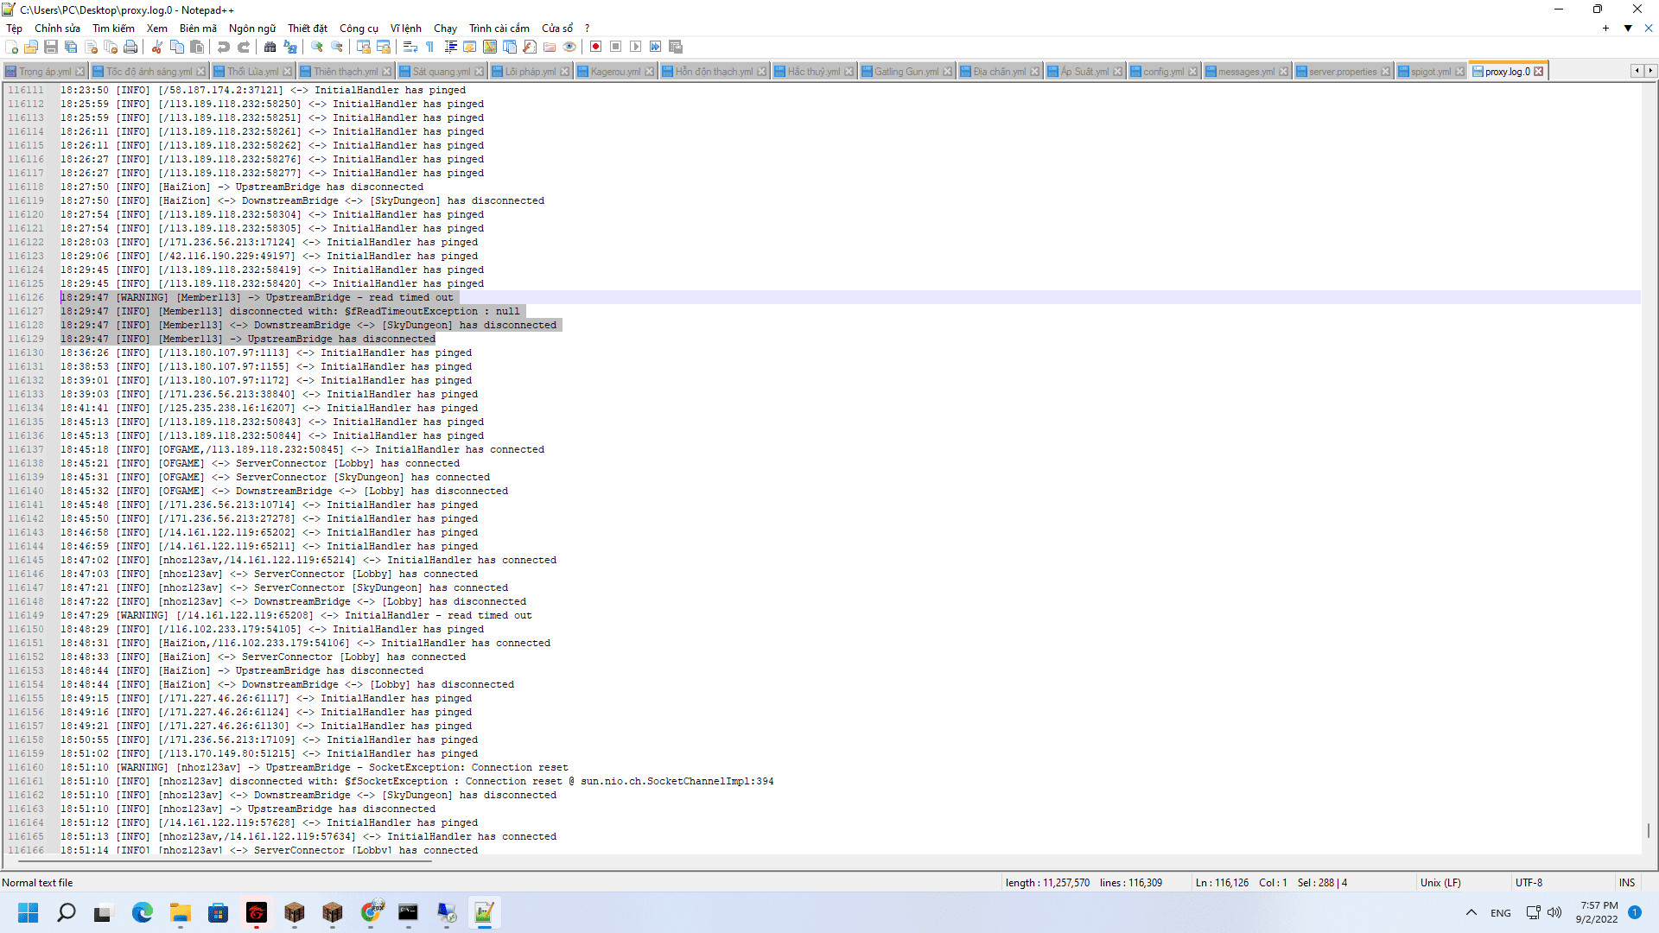Switch to the config.yml tab
This screenshot has height=933, width=1659.
tap(1162, 72)
